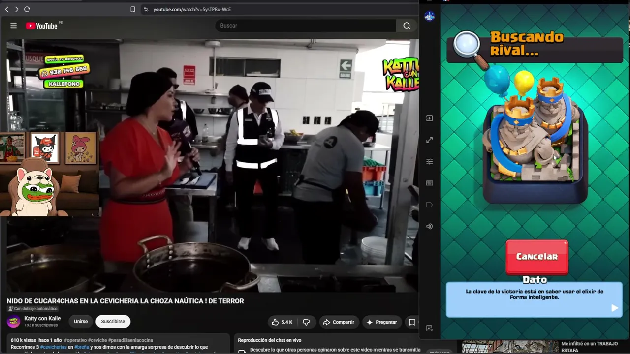Screen dimensions: 630x354
Task: Click the YouTube search magnifier button
Action: [x=407, y=26]
